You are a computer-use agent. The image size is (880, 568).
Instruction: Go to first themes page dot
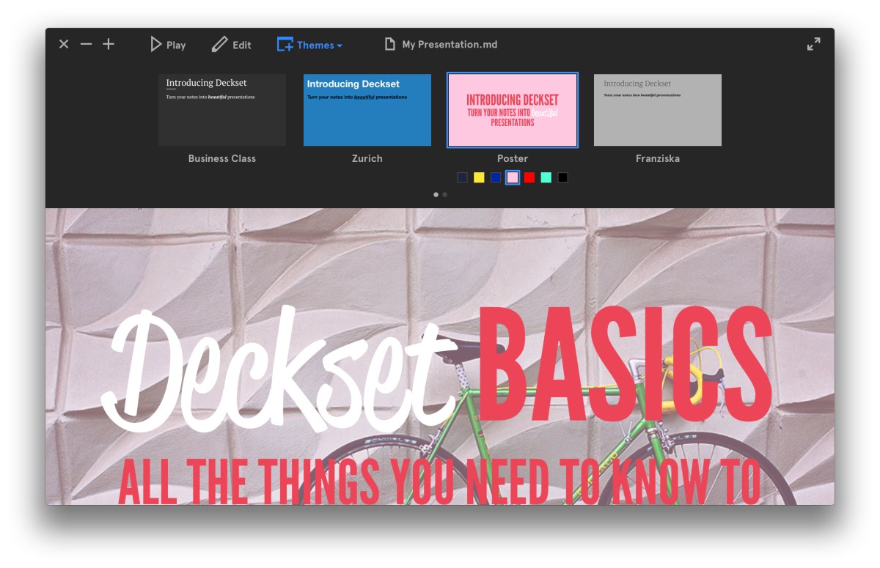click(x=436, y=195)
